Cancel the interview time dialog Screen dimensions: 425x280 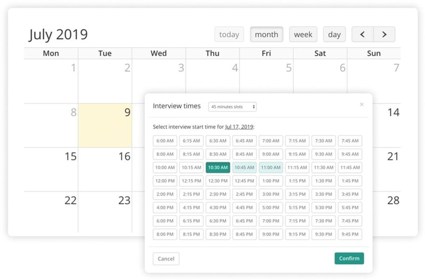click(166, 259)
